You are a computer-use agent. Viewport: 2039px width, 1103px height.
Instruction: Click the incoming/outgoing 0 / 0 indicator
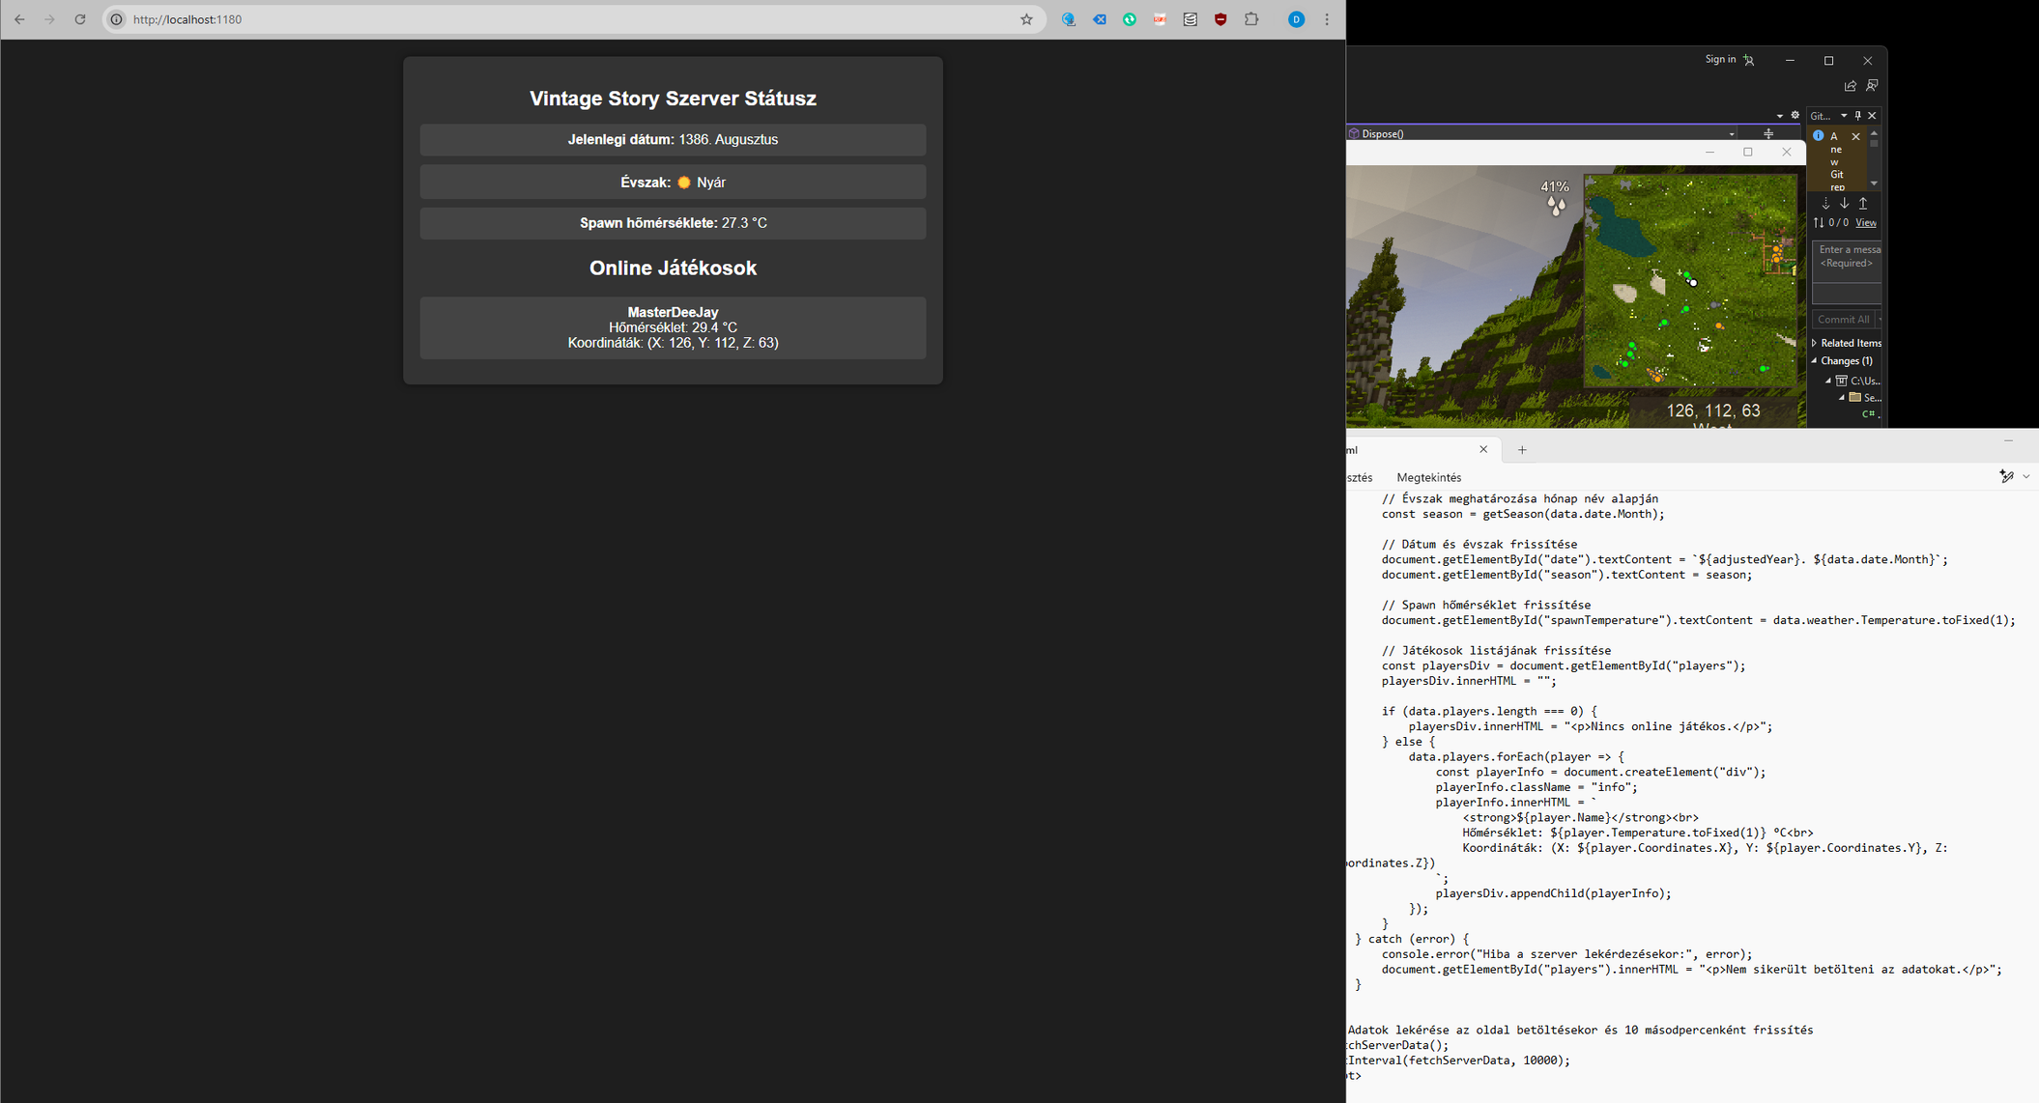tap(1831, 223)
